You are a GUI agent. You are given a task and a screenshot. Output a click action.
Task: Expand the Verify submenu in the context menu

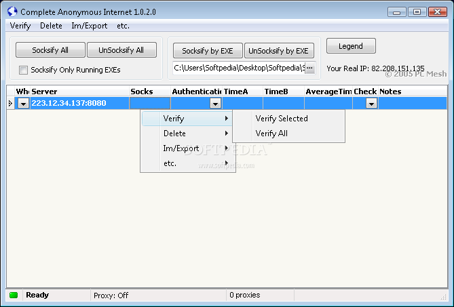tap(187, 119)
